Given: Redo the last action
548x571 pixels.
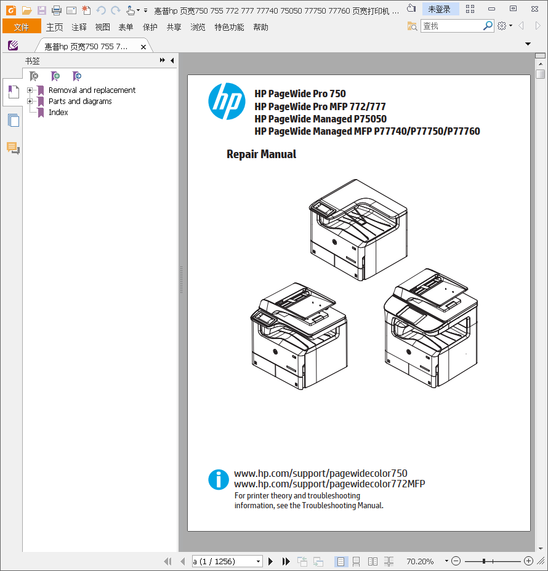Looking at the screenshot, I should 116,10.
